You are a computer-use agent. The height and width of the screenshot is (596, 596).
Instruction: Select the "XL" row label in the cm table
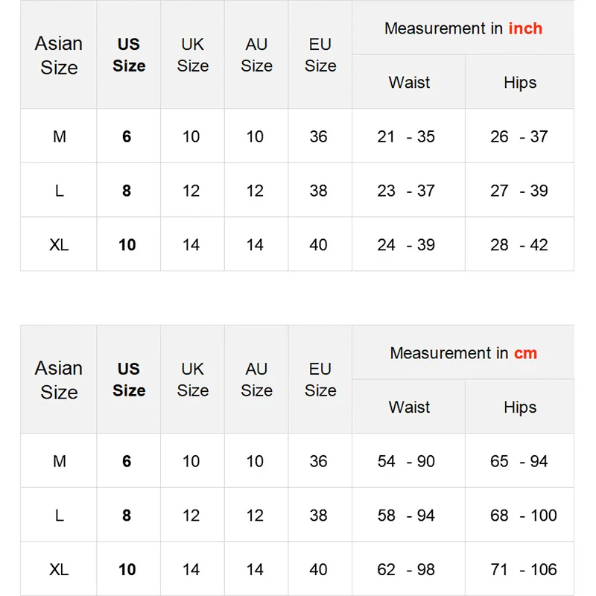tap(59, 570)
